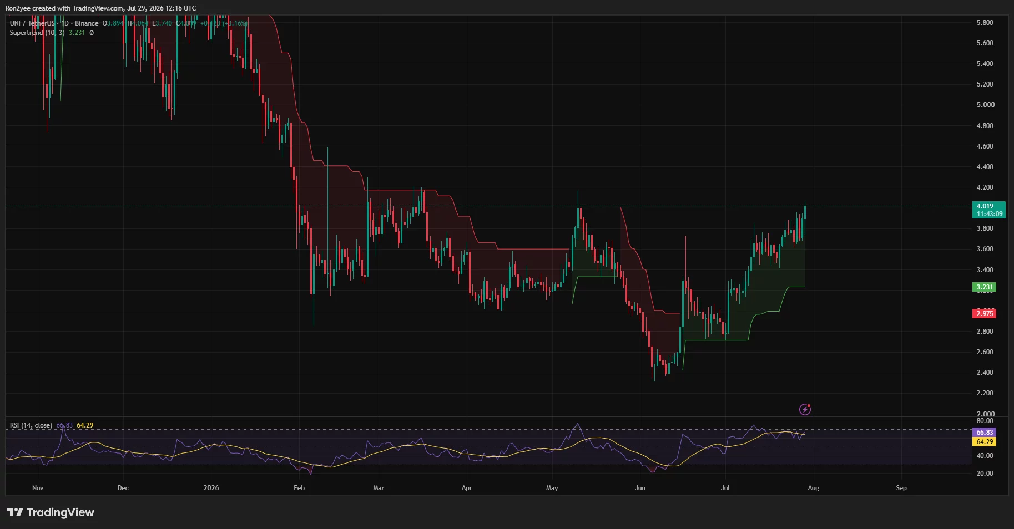Click the 5.800 price axis value
Image resolution: width=1014 pixels, height=529 pixels.
985,23
